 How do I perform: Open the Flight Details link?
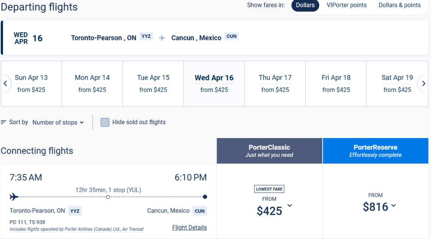coord(190,228)
